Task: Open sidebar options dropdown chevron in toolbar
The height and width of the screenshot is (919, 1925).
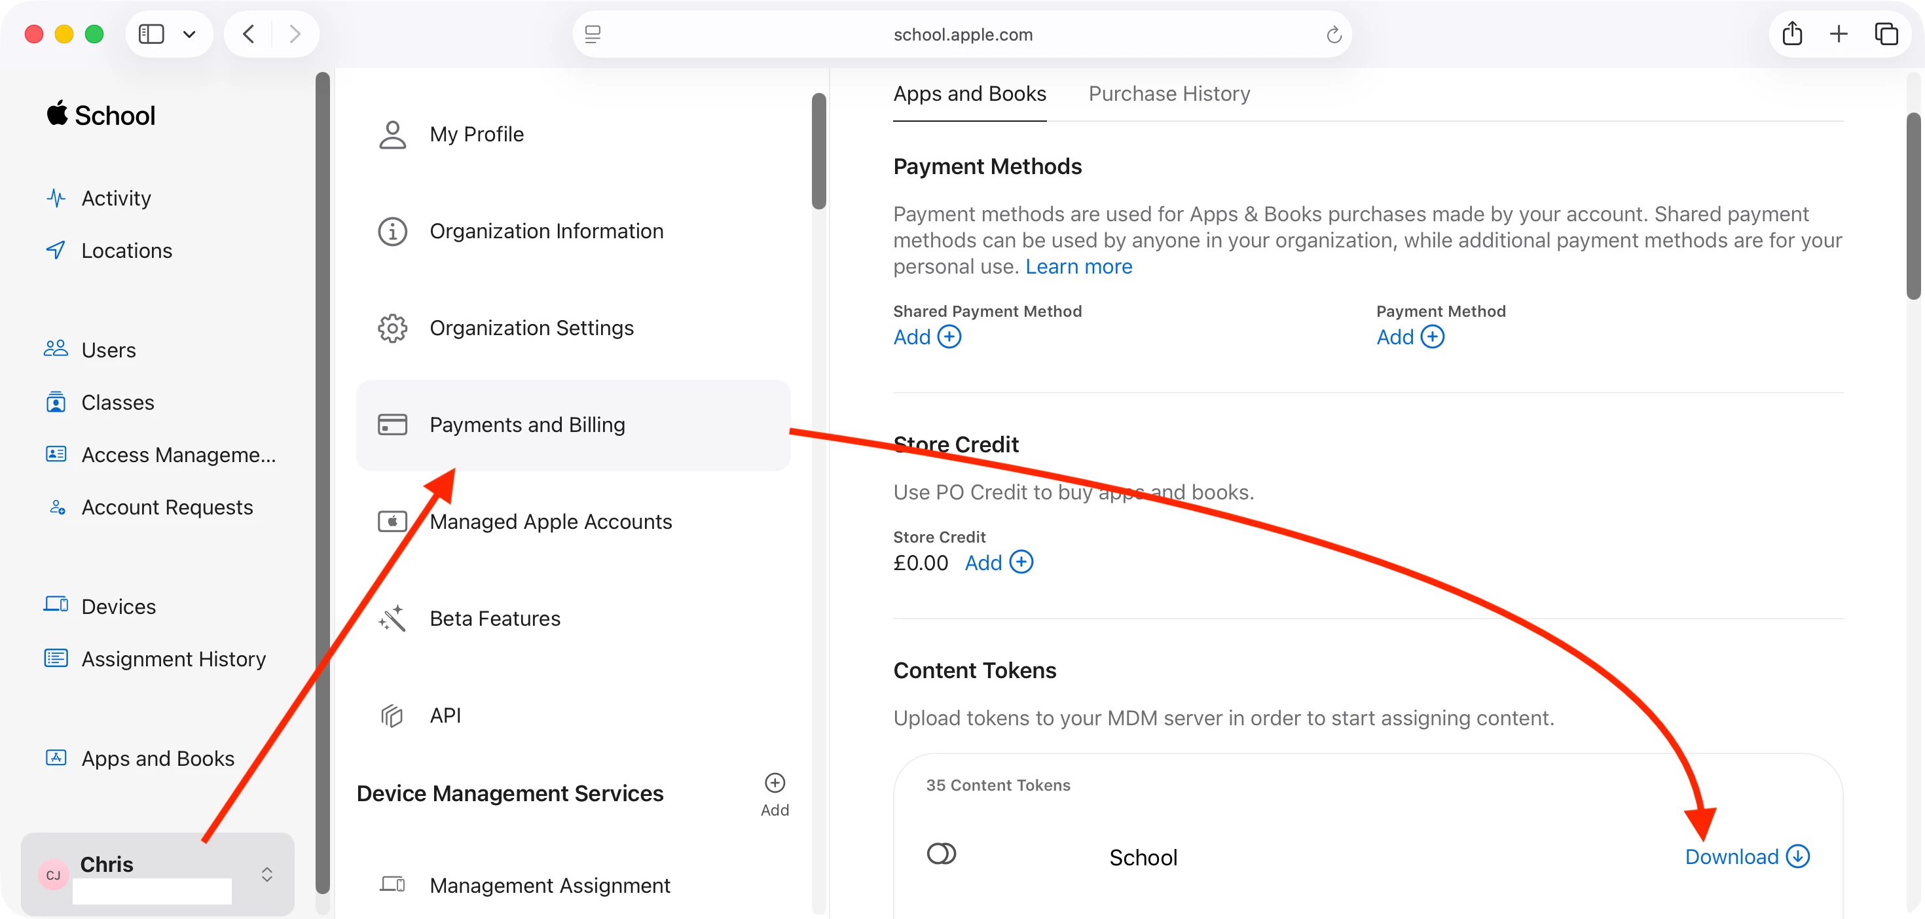Action: click(x=189, y=35)
